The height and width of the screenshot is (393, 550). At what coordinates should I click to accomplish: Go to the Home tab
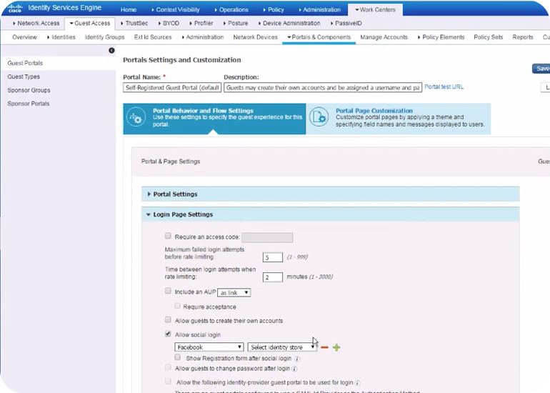coord(129,10)
